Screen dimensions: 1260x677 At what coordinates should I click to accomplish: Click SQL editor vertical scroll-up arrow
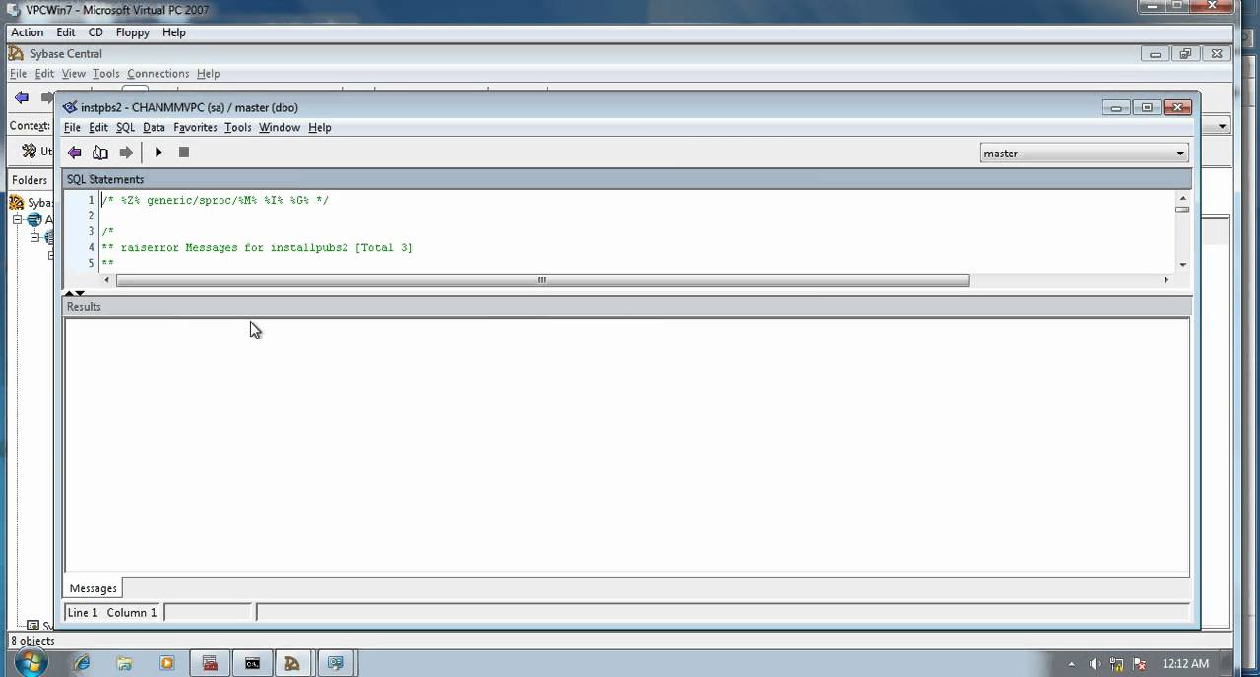[1182, 197]
